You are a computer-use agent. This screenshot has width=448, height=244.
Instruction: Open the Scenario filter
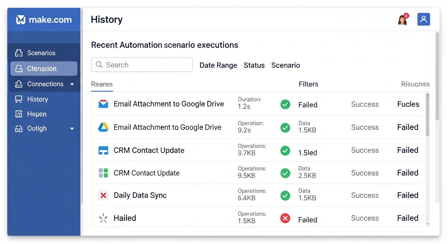286,65
